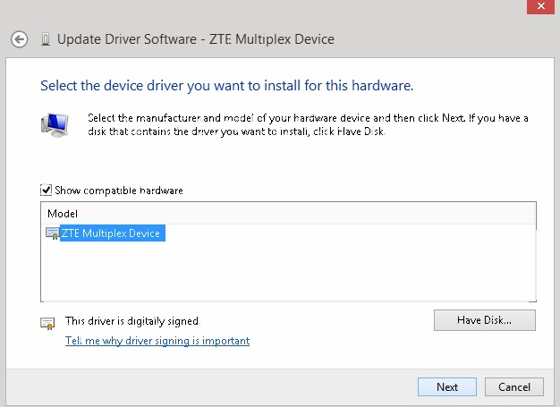Screen dimensions: 560x407
Task: Click the 'Show compatible hardware' label text
Action: [x=119, y=191]
